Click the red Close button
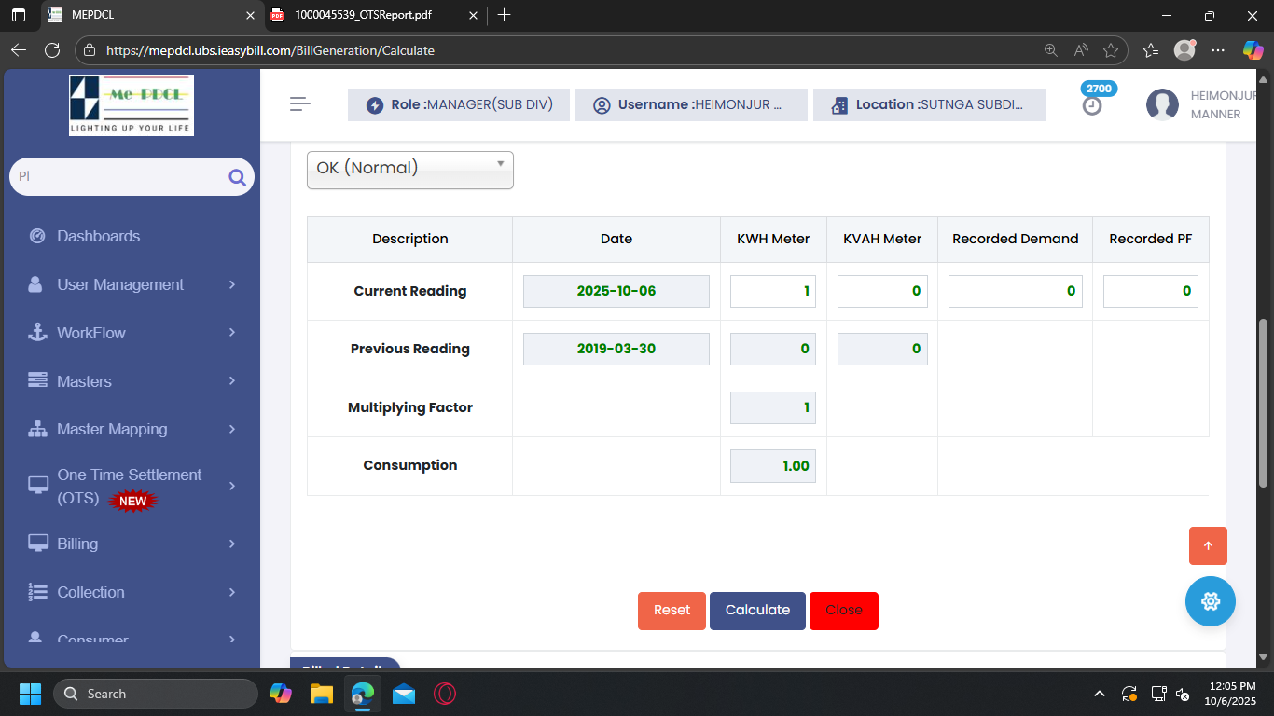This screenshot has height=716, width=1274. (x=843, y=611)
